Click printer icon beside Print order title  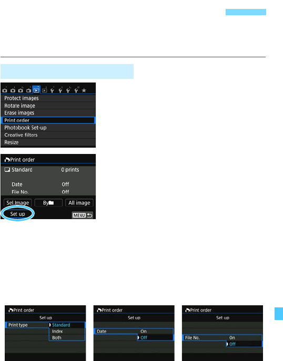click(7, 160)
